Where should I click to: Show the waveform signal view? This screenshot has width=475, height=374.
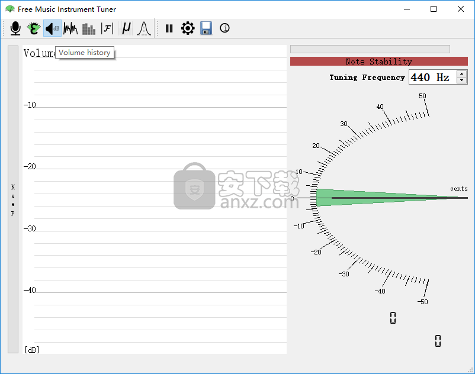click(70, 28)
